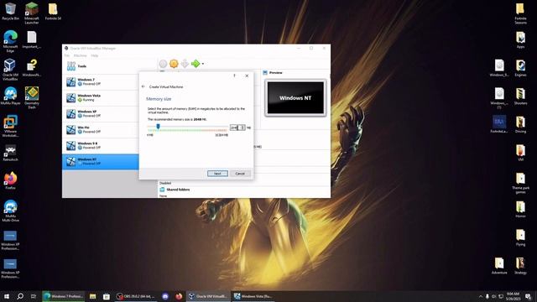The width and height of the screenshot is (537, 302).
Task: Click the green Start arrow icon
Action: 196,64
